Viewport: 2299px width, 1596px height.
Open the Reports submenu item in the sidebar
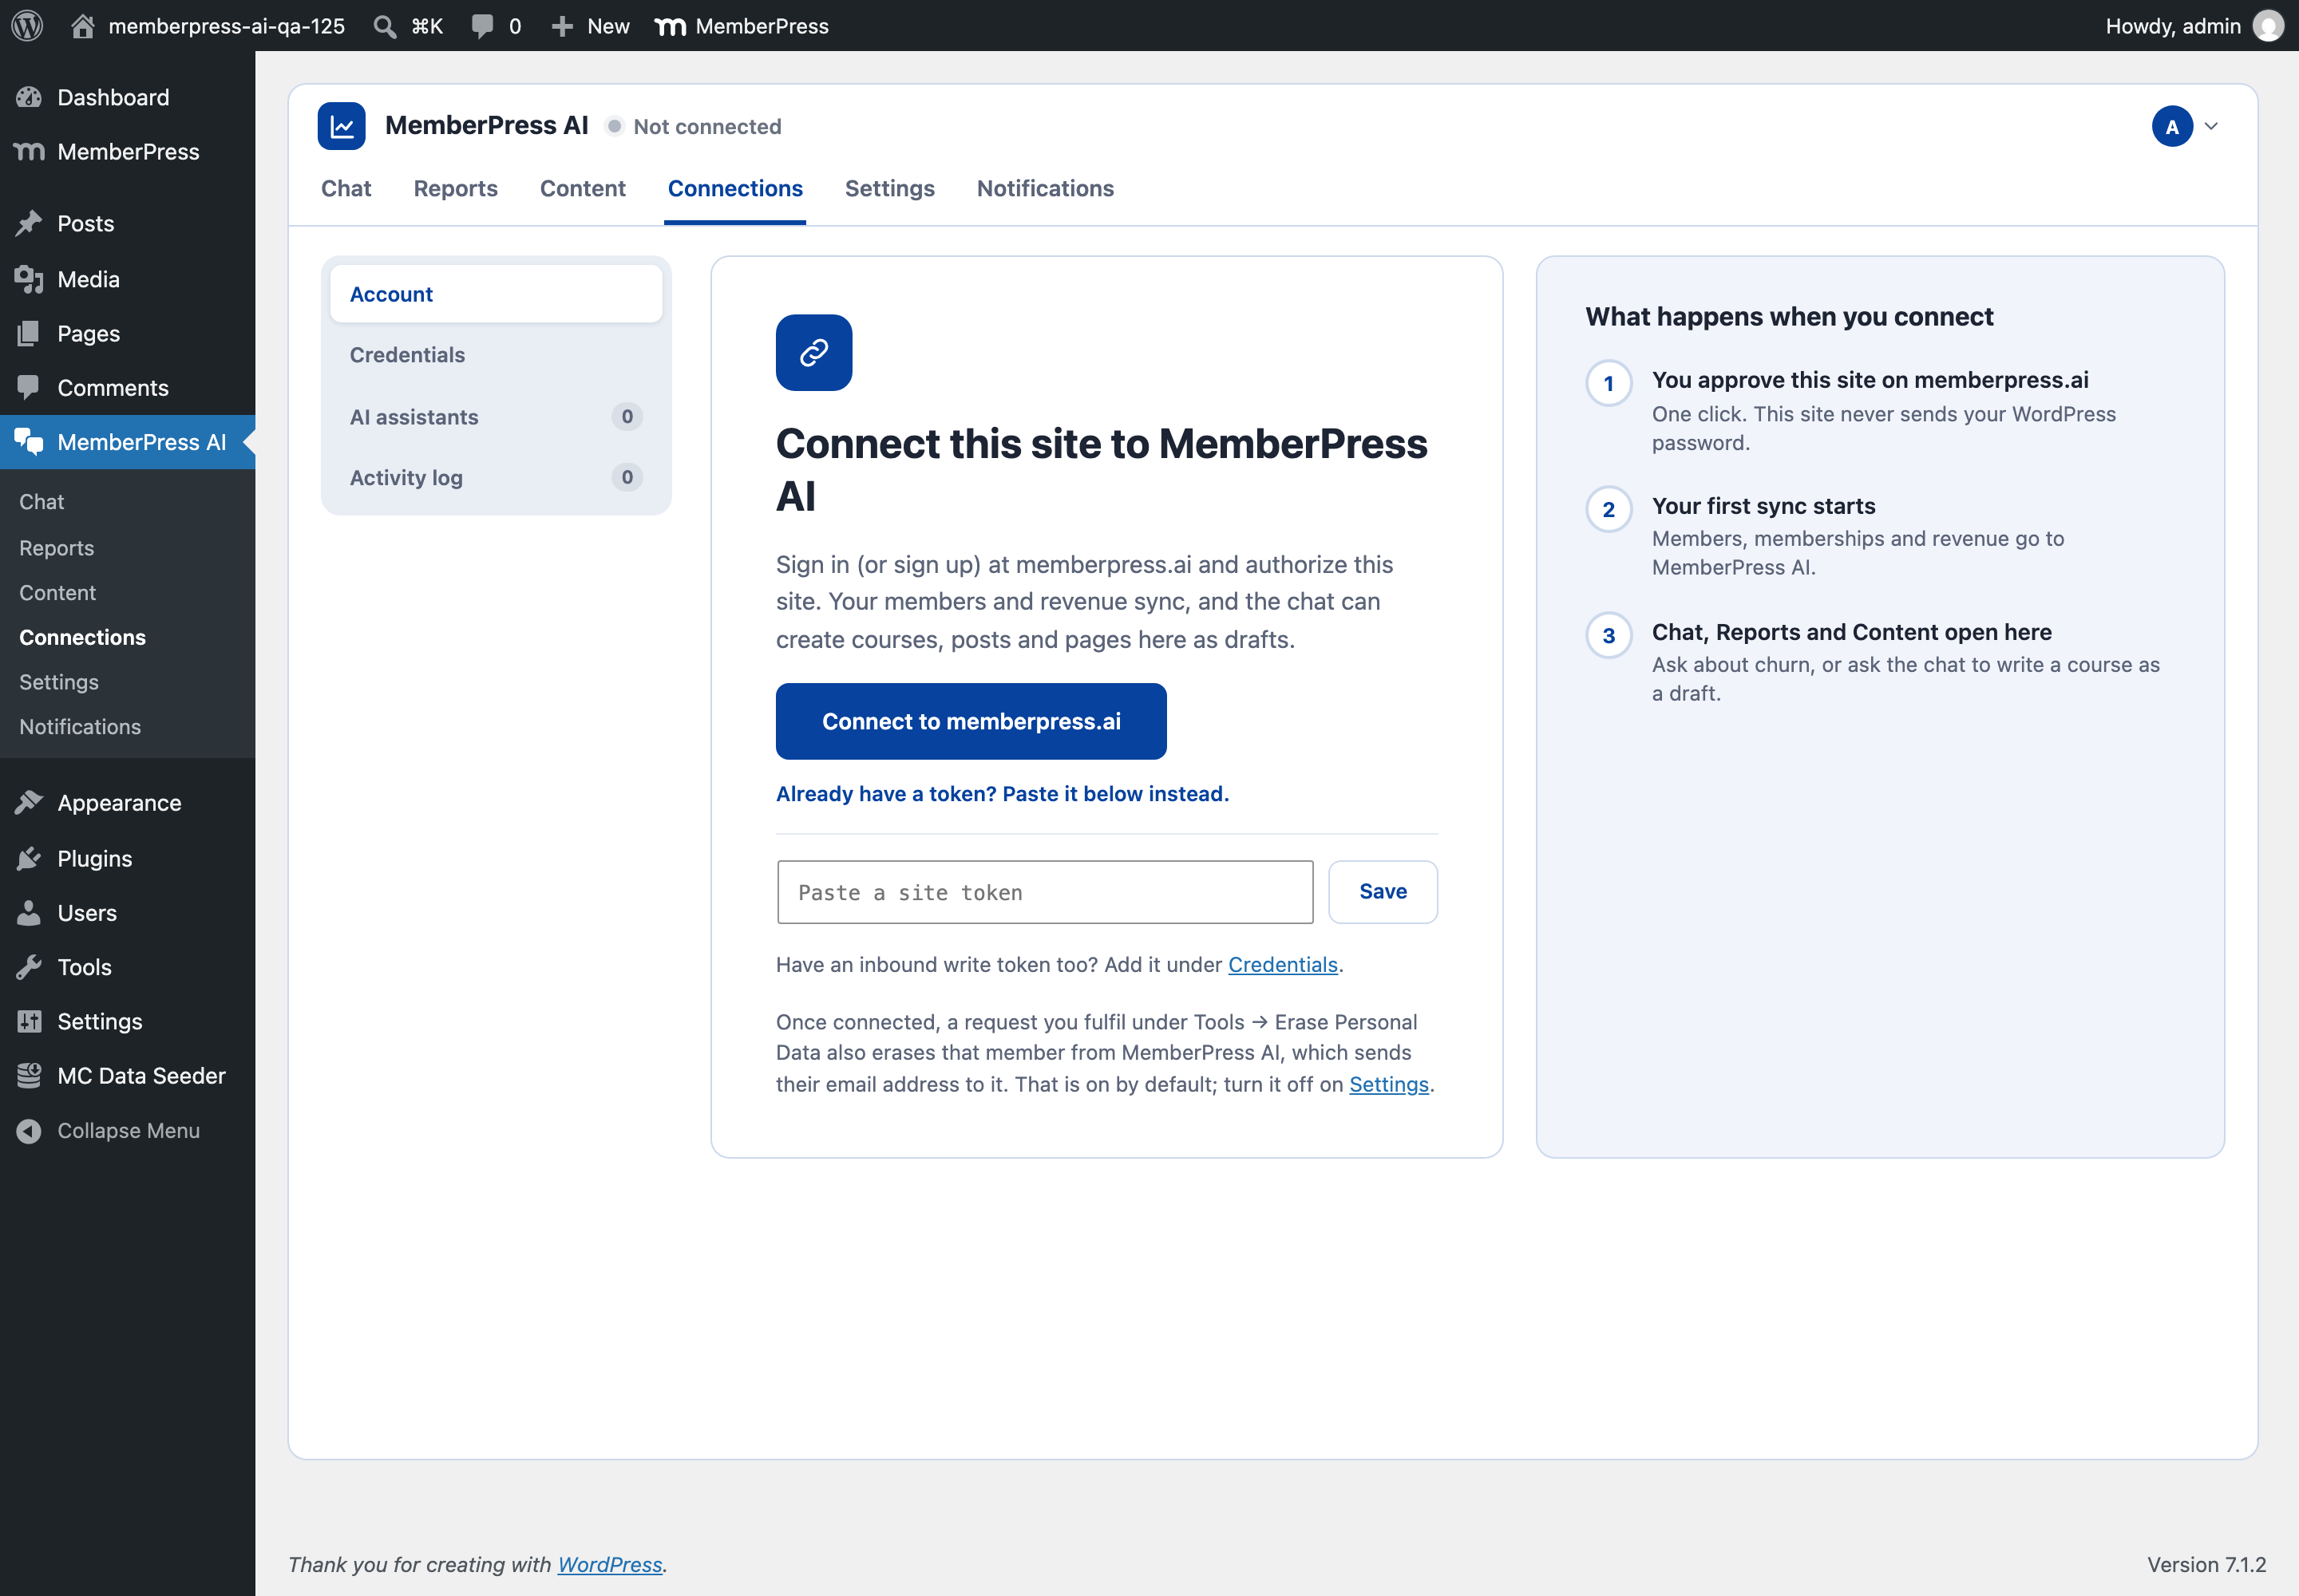tap(56, 548)
